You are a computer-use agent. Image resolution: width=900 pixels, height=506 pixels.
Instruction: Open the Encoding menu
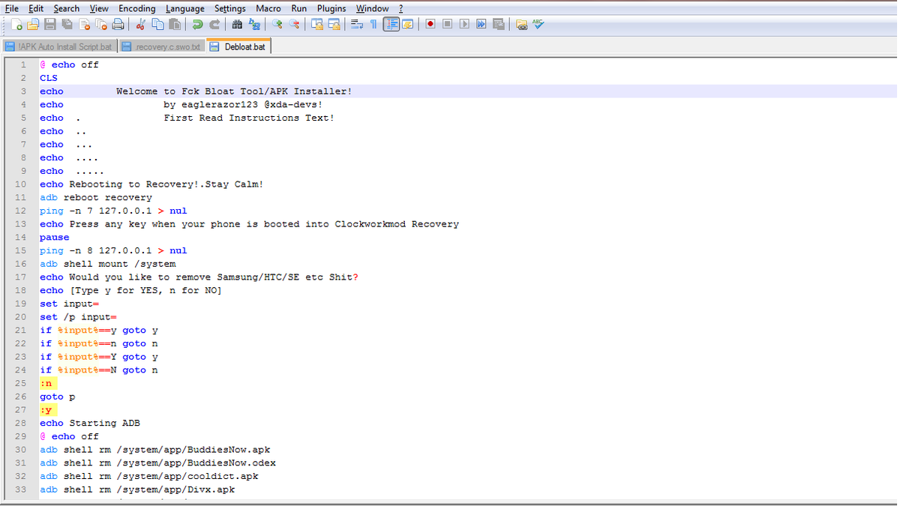pos(137,8)
